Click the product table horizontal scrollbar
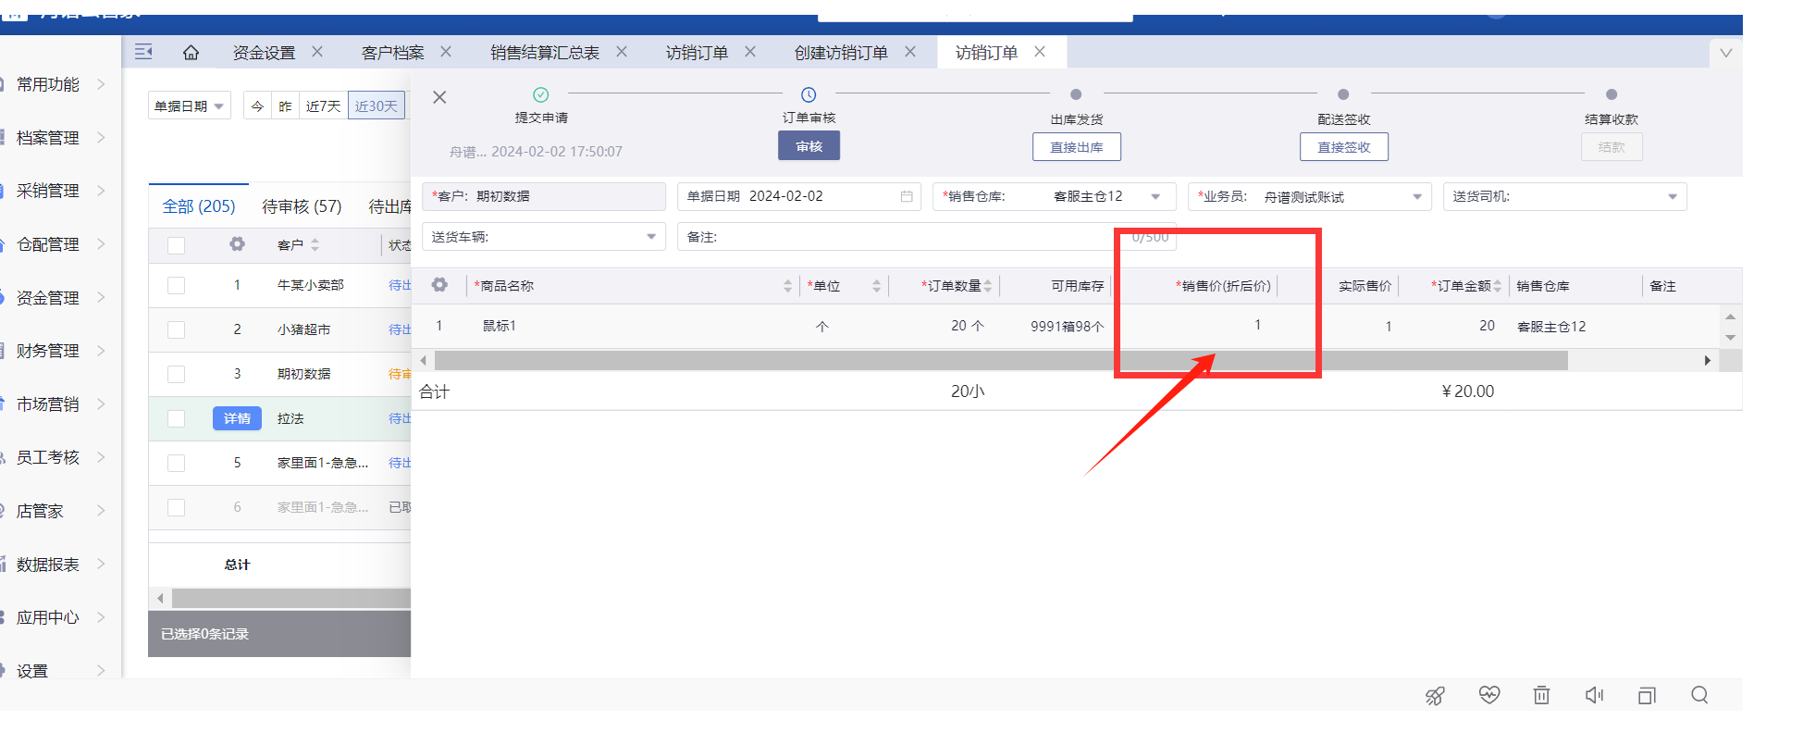Viewport: 1803px width, 745px height. (x=1000, y=361)
